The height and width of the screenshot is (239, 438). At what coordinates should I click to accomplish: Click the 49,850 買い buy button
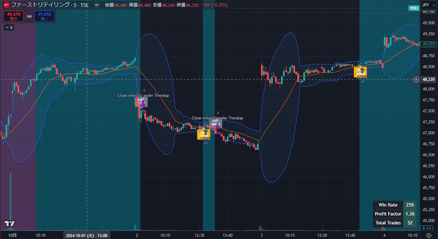point(45,16)
